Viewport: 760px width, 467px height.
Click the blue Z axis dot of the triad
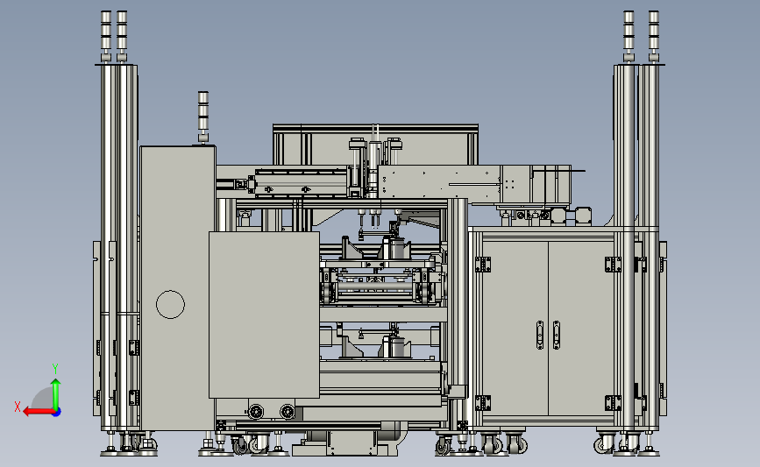click(57, 413)
